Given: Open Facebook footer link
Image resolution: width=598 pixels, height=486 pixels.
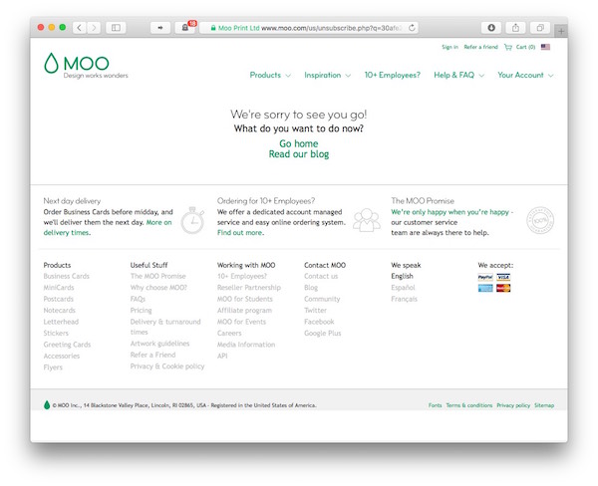Looking at the screenshot, I should tap(319, 322).
